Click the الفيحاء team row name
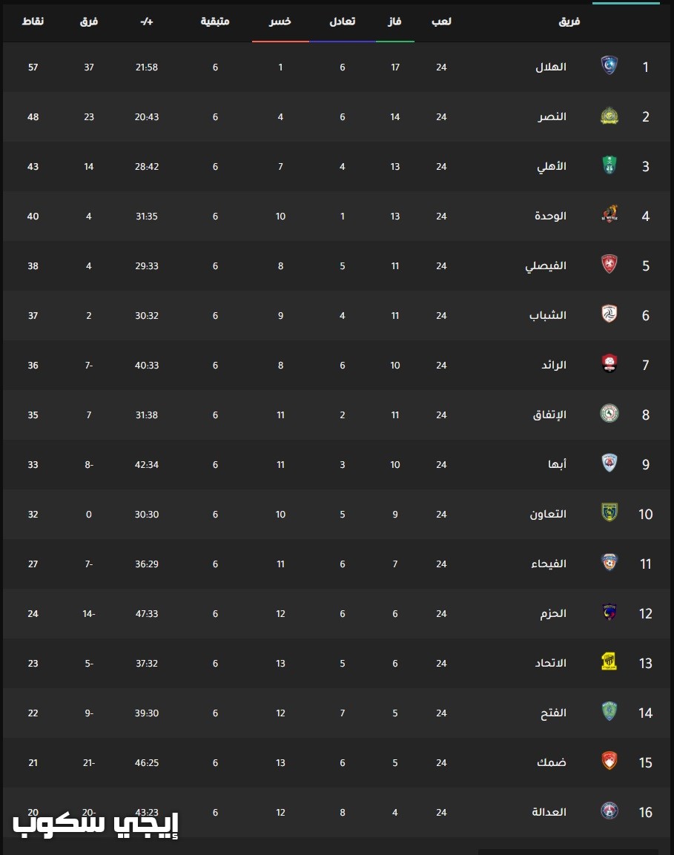Screen dimensions: 674x855 [x=549, y=564]
